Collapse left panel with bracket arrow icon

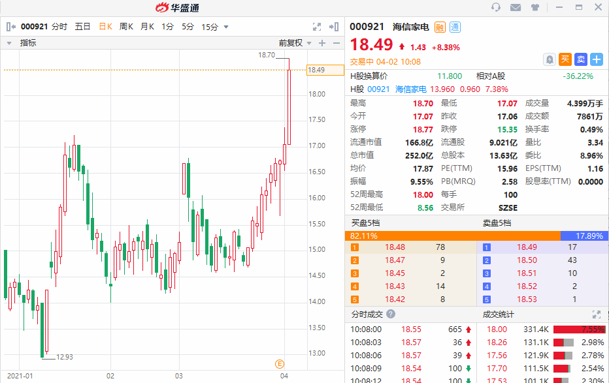tap(11, 27)
